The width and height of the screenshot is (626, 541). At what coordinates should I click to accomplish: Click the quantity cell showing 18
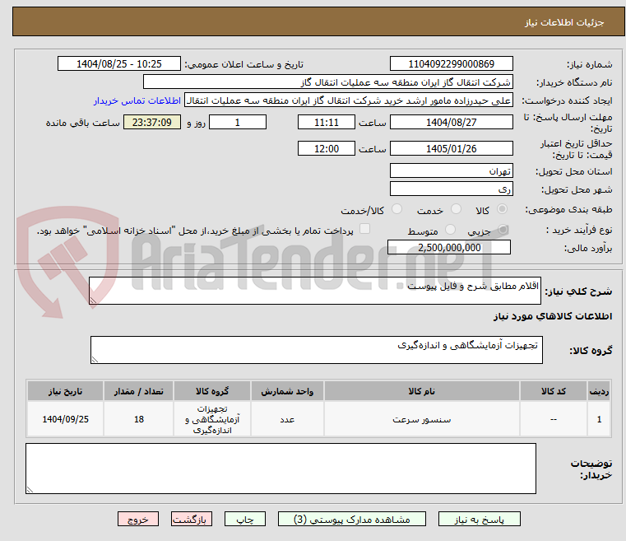coord(138,419)
